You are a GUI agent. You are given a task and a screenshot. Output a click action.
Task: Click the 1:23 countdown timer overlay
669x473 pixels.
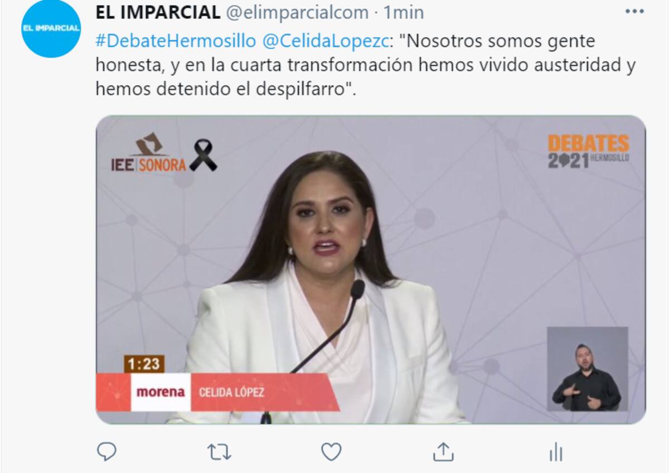pyautogui.click(x=144, y=364)
